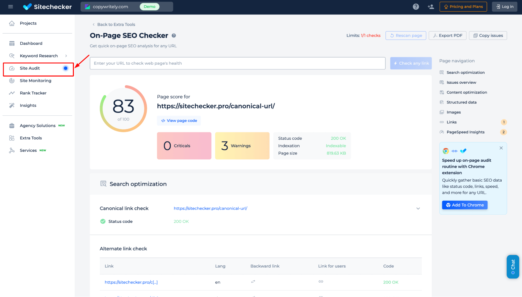Select the Dashboard menu item
This screenshot has width=522, height=297.
point(31,43)
